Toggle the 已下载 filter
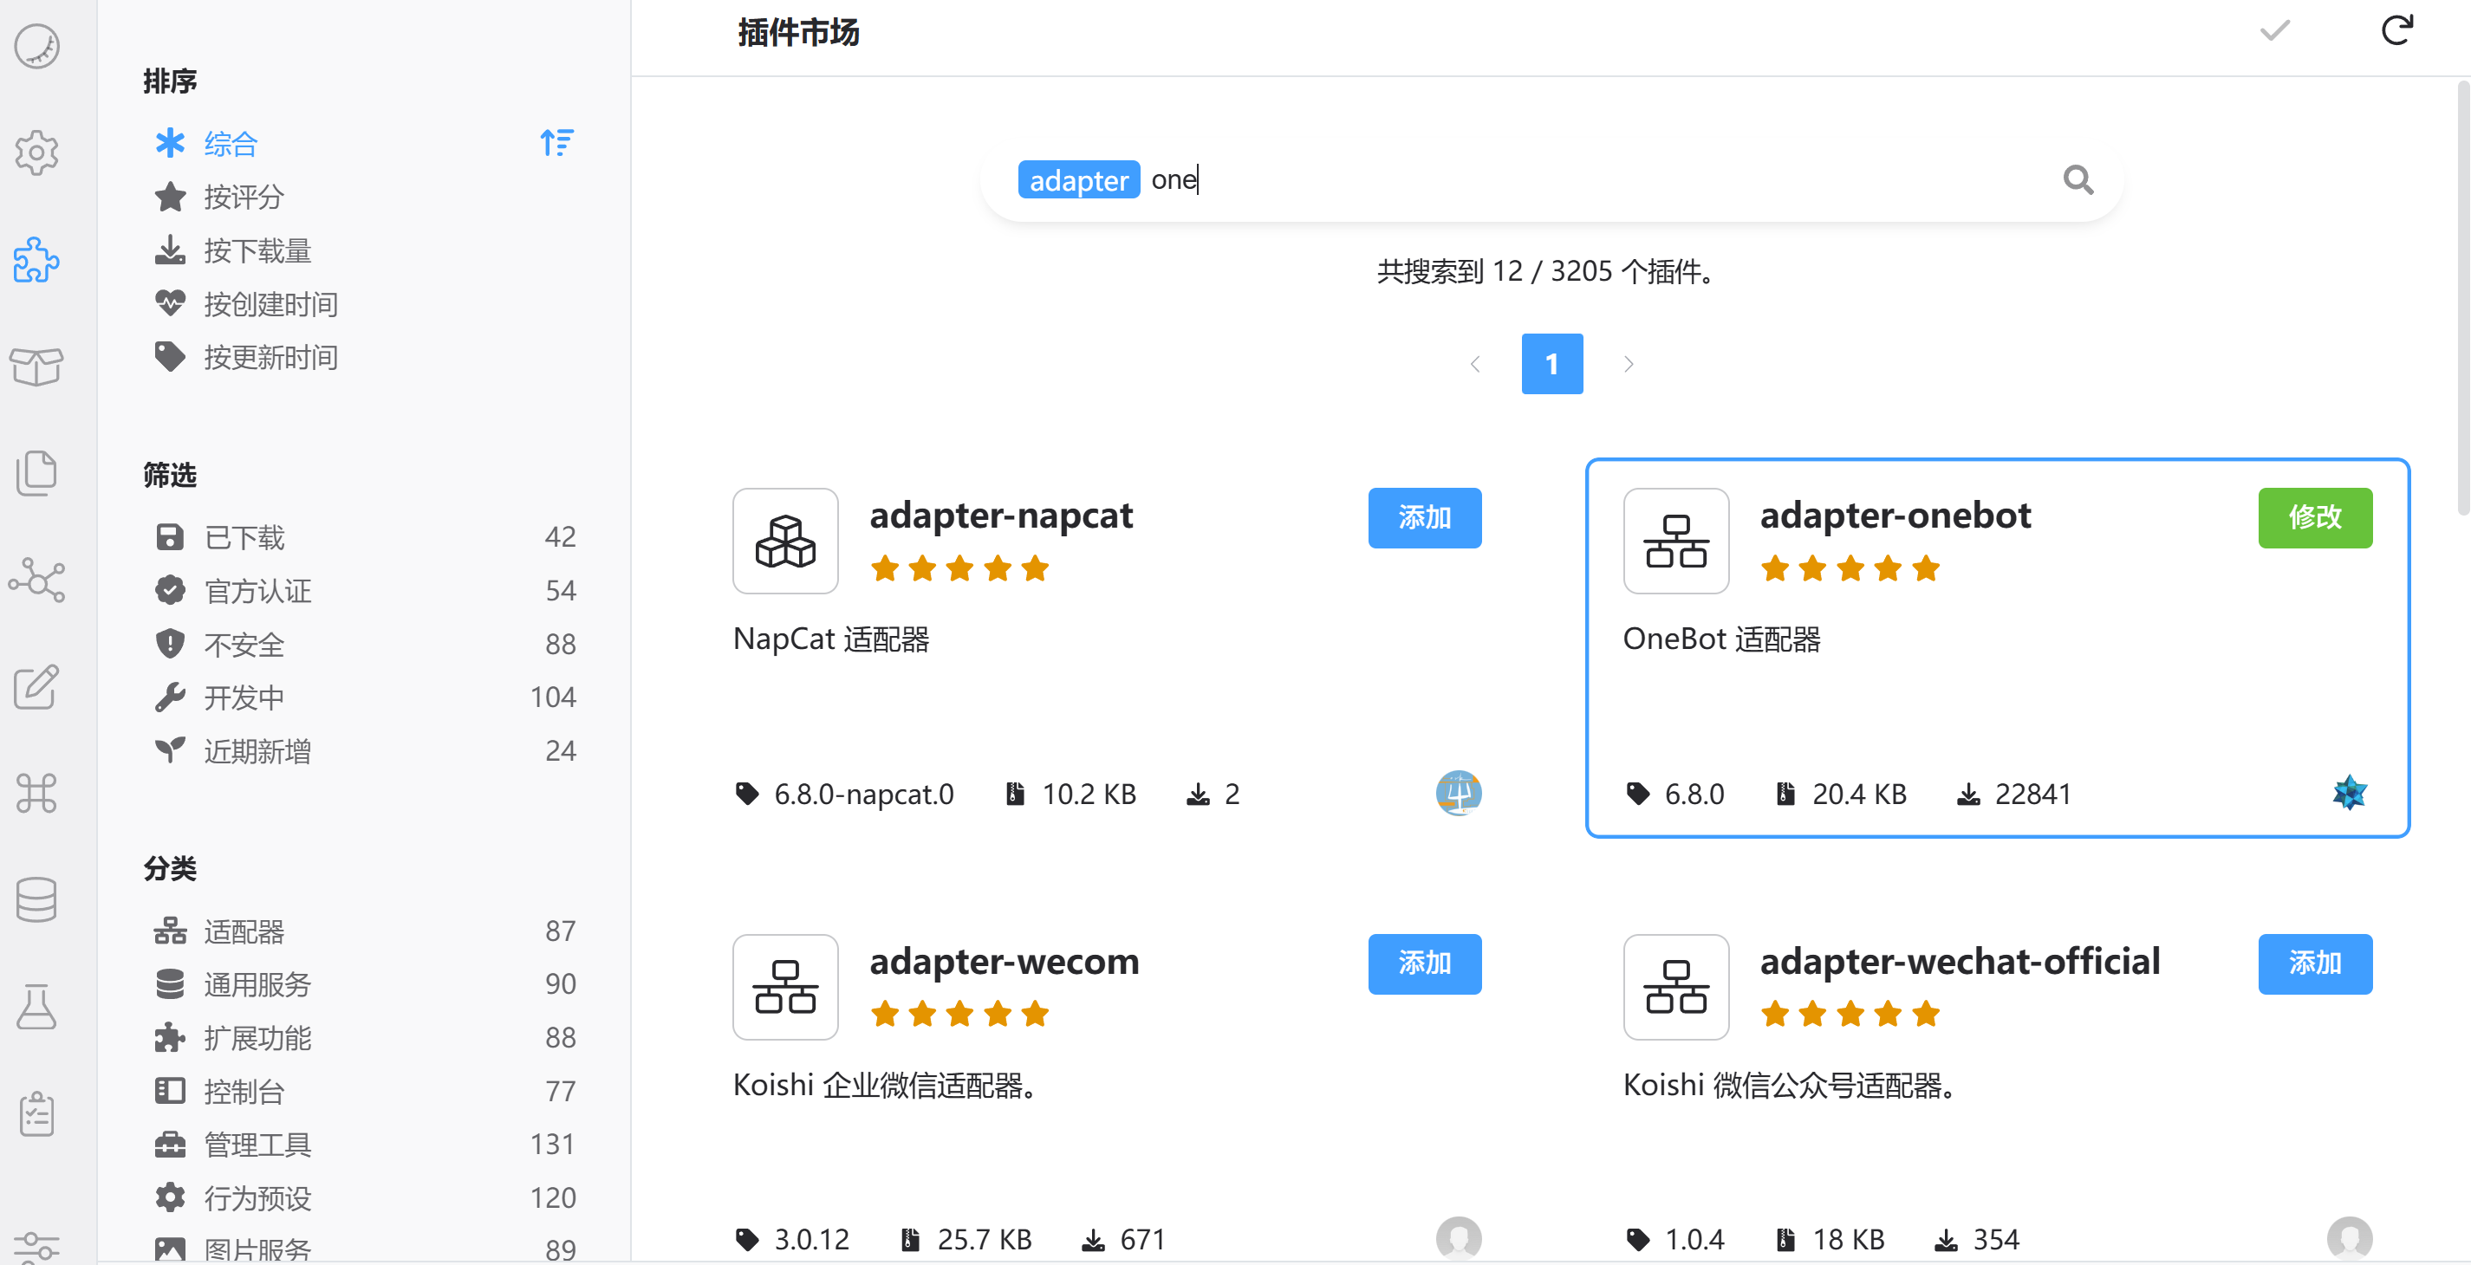The image size is (2471, 1265). point(363,537)
